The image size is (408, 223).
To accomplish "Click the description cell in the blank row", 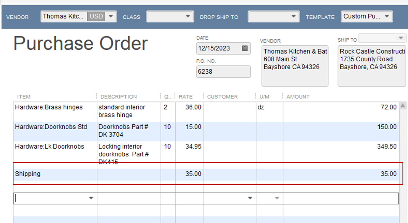I will click(x=129, y=198).
